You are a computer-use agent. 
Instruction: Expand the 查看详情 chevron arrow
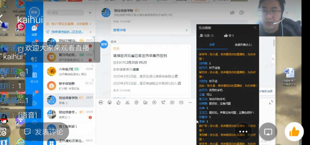click(186, 30)
